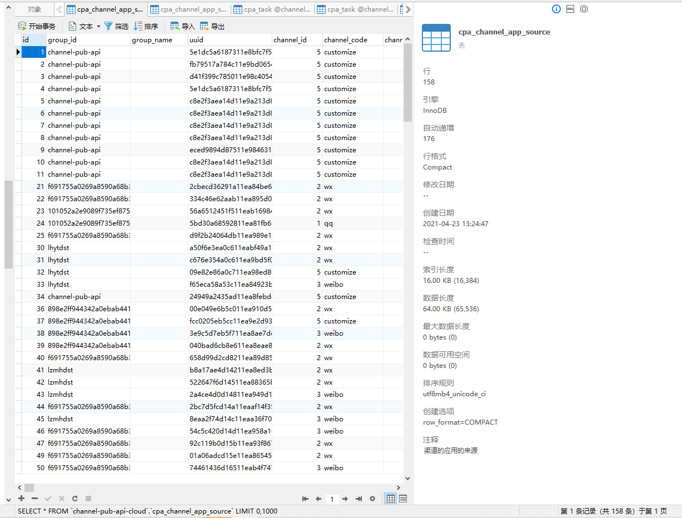Go to the previous page of records
The width and height of the screenshot is (682, 518).
(x=318, y=499)
